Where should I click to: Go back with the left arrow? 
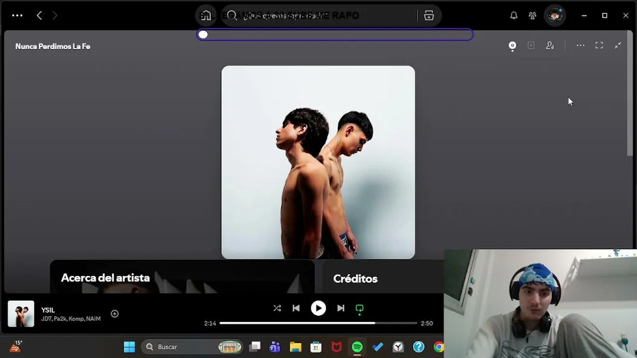(x=39, y=15)
